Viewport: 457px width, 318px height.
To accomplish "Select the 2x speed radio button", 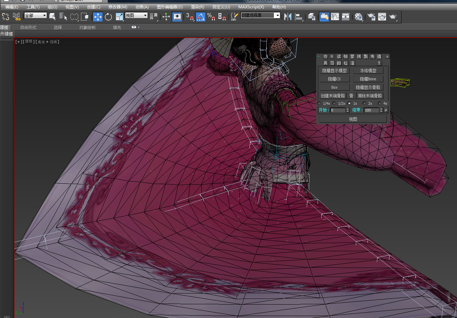I will (x=365, y=103).
